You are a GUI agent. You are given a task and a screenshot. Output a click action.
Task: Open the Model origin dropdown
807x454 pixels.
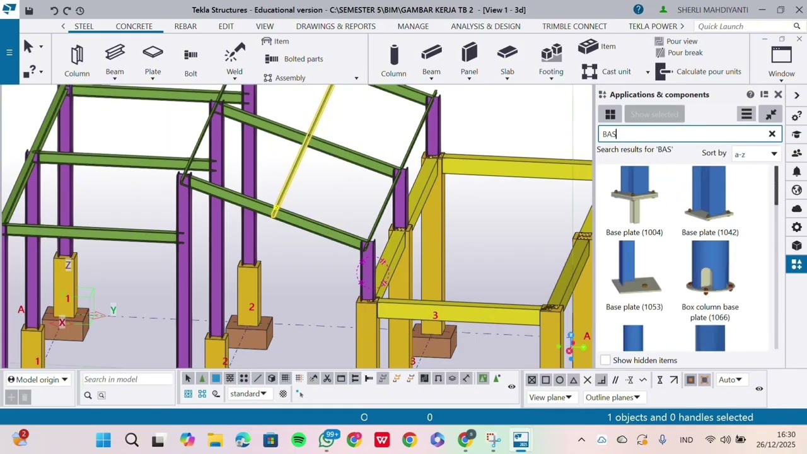coord(38,380)
